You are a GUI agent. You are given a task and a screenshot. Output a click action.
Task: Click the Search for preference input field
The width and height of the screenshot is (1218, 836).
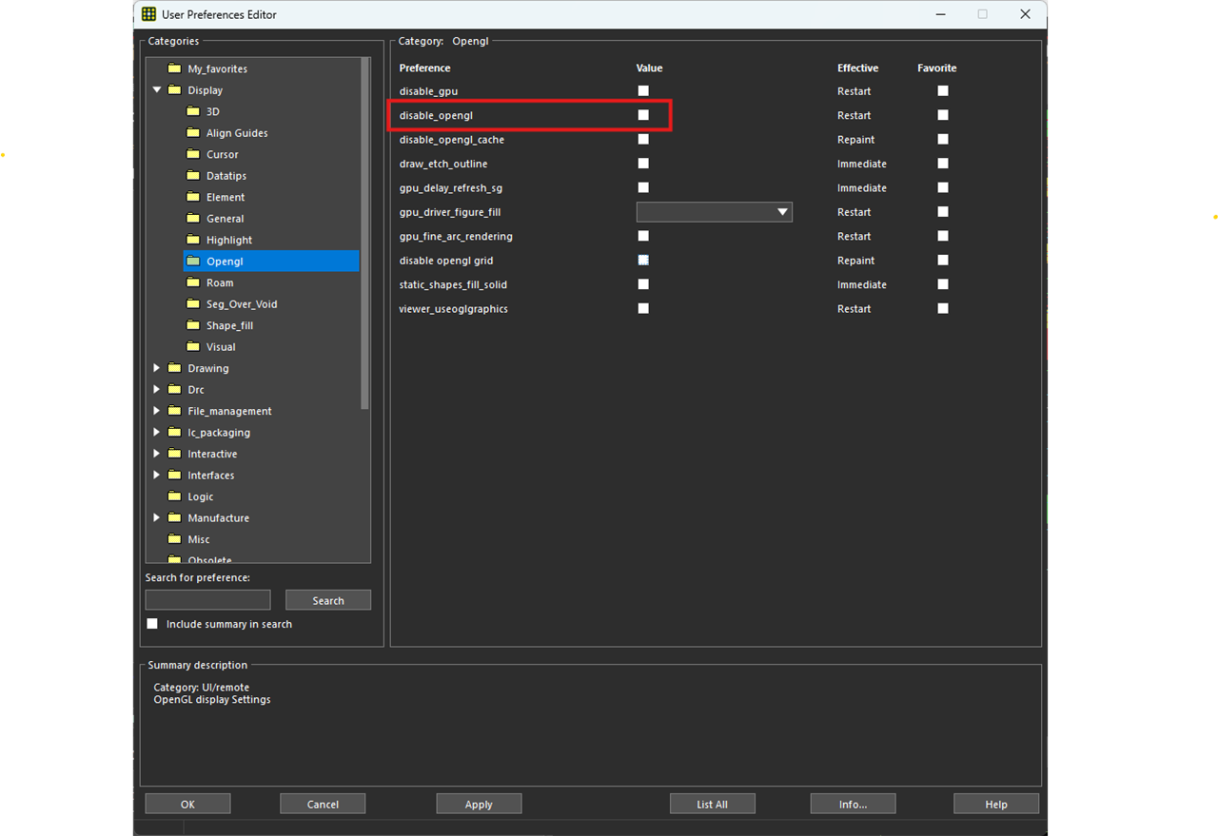[x=207, y=600]
